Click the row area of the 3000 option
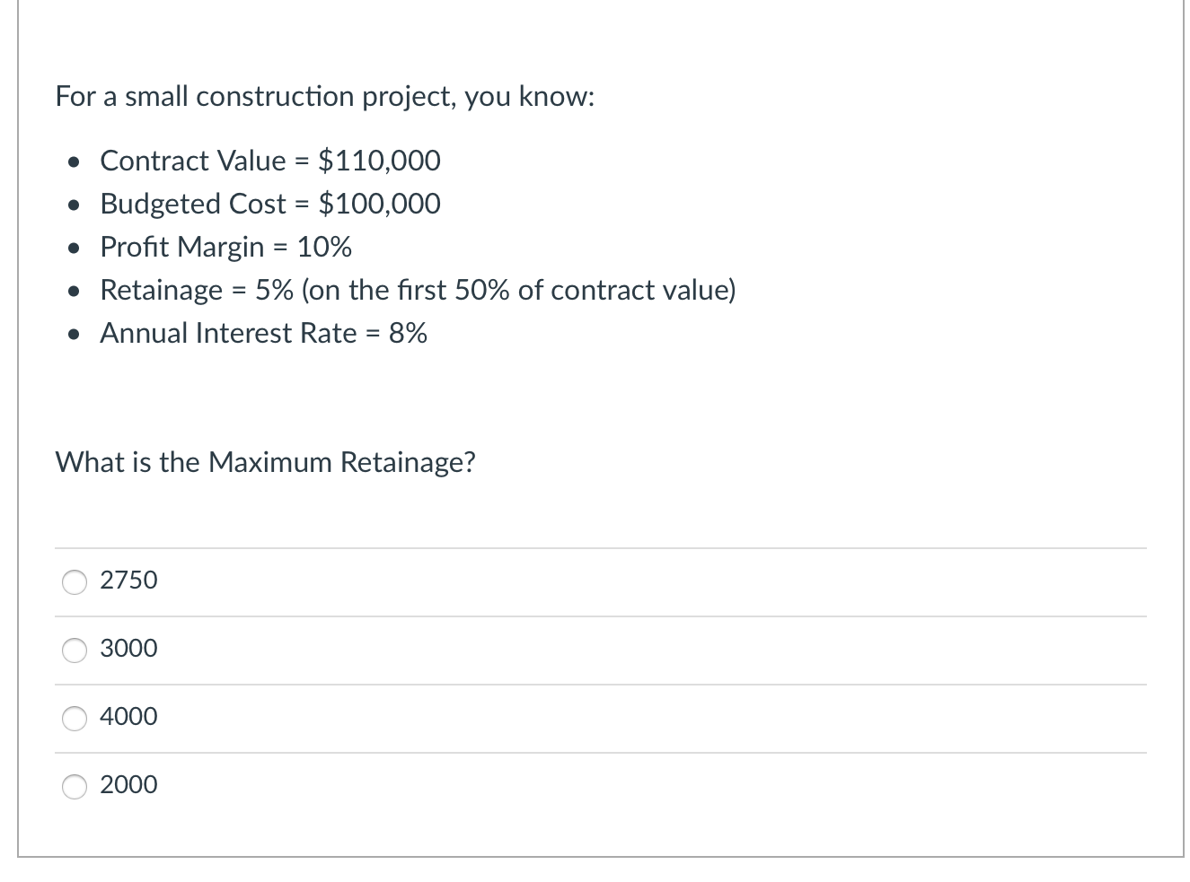1190x882 pixels. 593,651
